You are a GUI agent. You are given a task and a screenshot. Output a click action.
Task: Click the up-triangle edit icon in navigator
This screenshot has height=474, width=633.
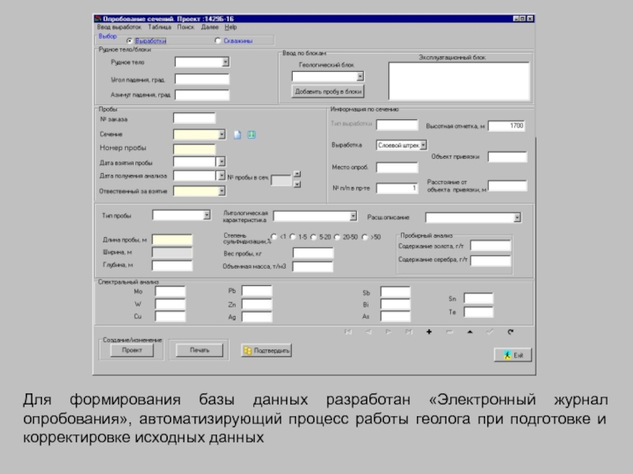[470, 332]
